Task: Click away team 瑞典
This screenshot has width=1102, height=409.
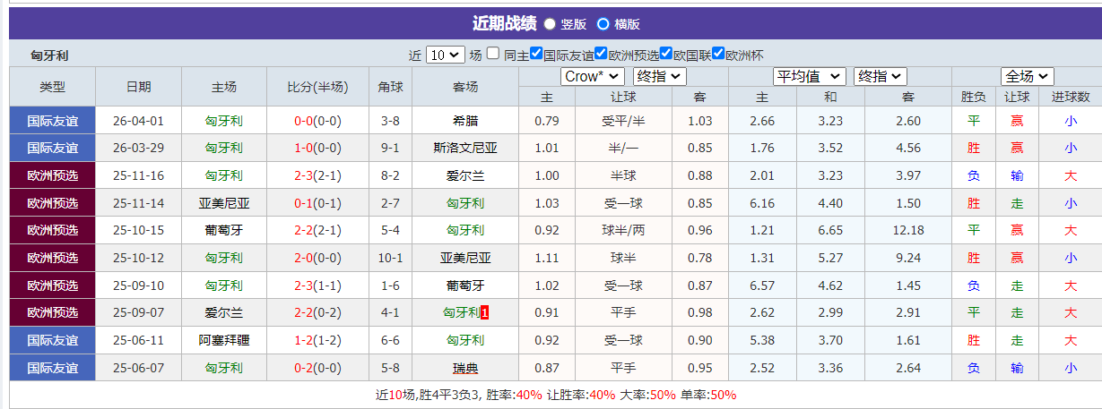Action: click(x=465, y=368)
